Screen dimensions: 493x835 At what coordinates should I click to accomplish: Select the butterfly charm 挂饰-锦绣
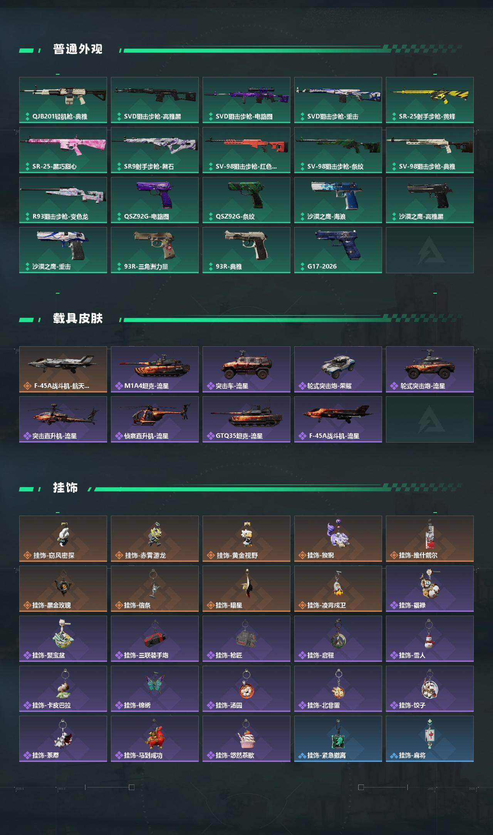coord(155,689)
